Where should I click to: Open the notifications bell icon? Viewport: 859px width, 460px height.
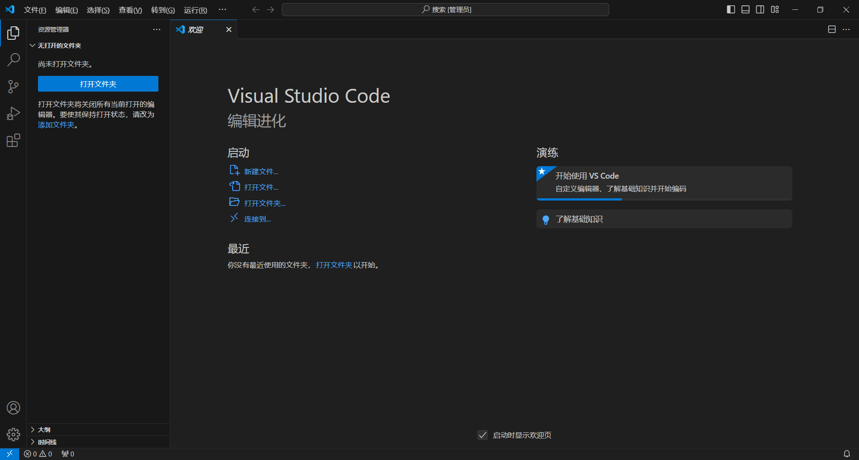pyautogui.click(x=846, y=454)
